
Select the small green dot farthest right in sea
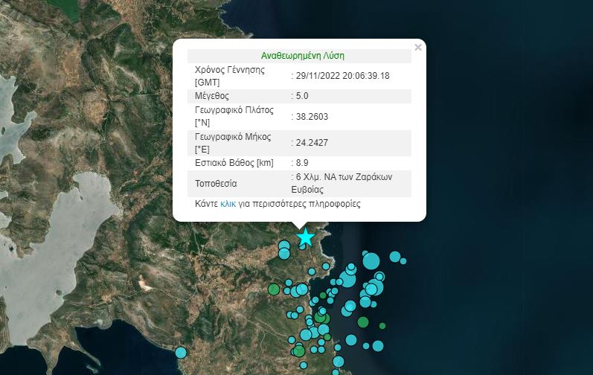[382, 326]
